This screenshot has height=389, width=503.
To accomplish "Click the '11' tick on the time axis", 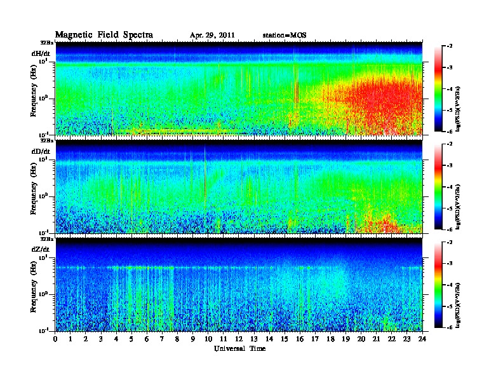I will coord(224,339).
